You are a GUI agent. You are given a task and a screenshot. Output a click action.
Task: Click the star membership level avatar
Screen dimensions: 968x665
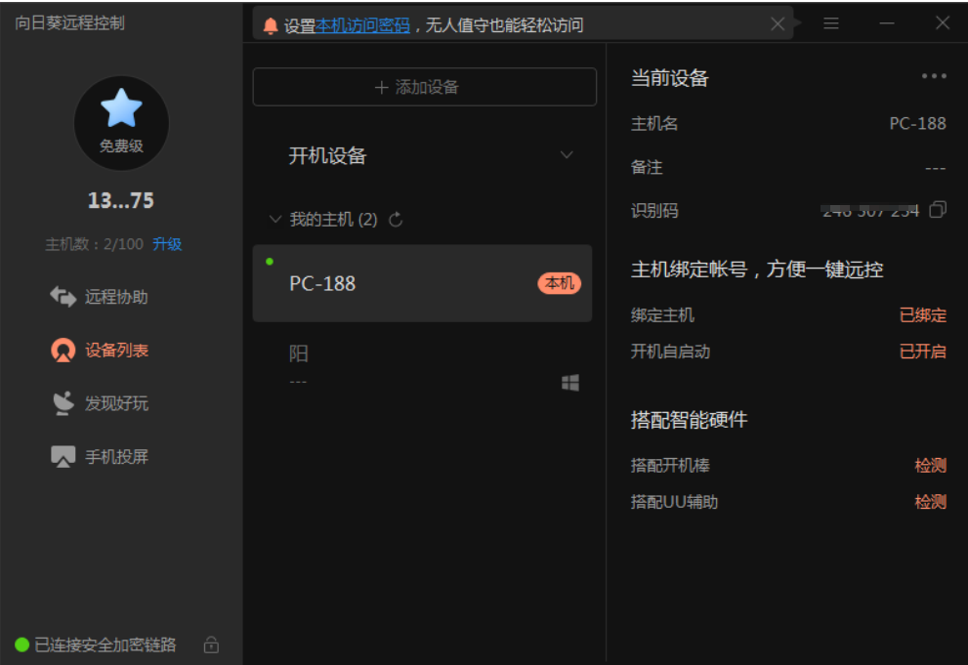click(x=121, y=123)
